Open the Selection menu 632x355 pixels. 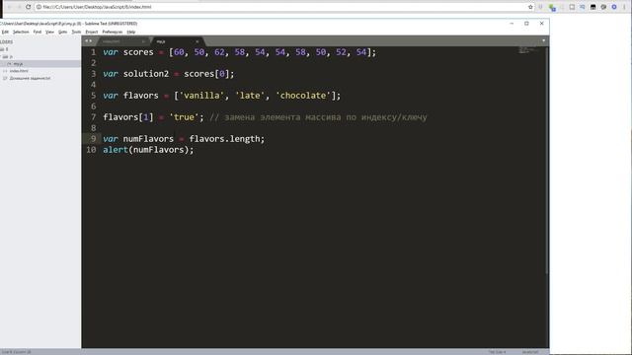coord(21,32)
